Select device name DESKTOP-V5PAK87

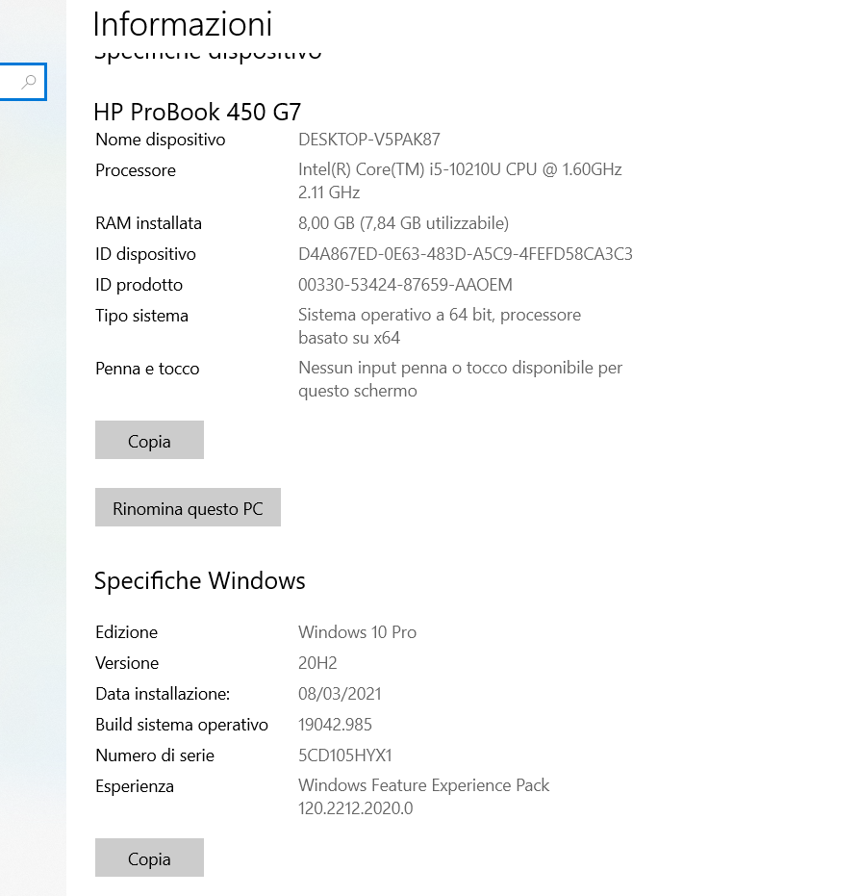pos(368,140)
